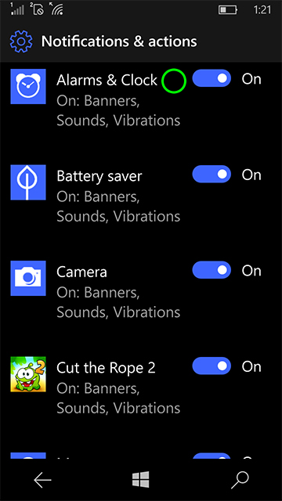This screenshot has width=282, height=501.
Task: Tap the back arrow navigation button
Action: (x=42, y=480)
